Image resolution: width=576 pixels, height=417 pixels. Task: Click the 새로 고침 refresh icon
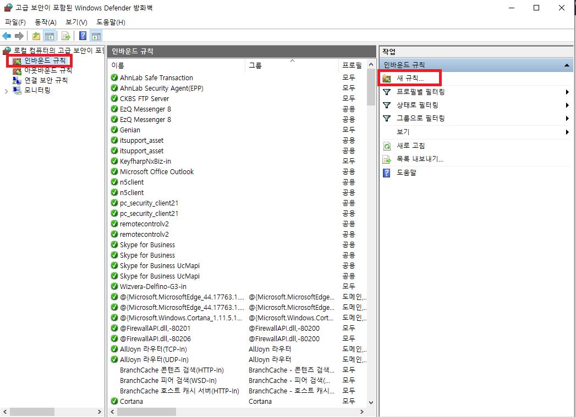[x=387, y=146]
